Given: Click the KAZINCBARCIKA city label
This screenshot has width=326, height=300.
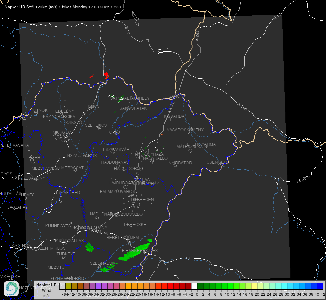Looking at the screenshot, I should click(x=59, y=116).
